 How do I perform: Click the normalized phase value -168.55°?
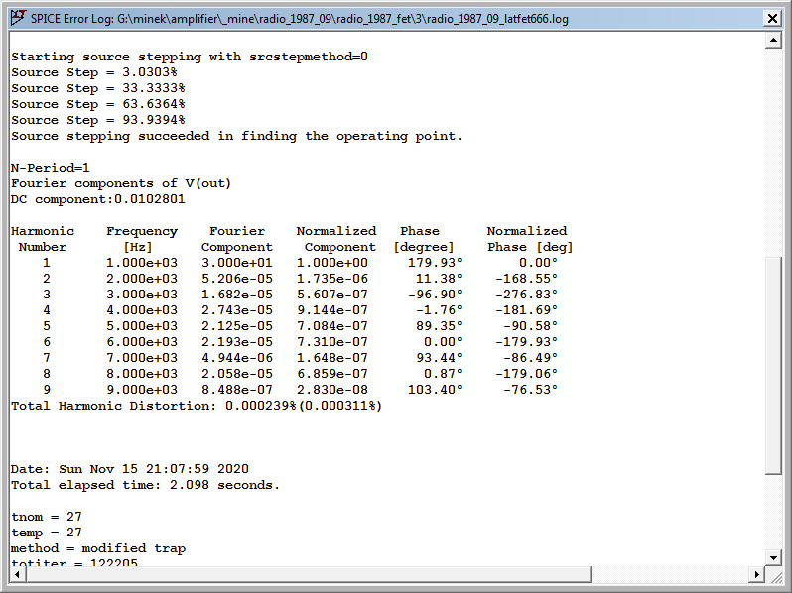(526, 279)
